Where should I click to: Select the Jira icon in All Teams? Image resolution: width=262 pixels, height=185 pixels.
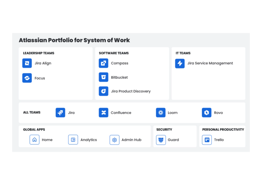[60, 113]
